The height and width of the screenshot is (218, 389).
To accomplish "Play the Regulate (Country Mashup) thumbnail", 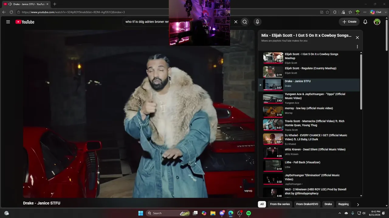I will pos(273,72).
